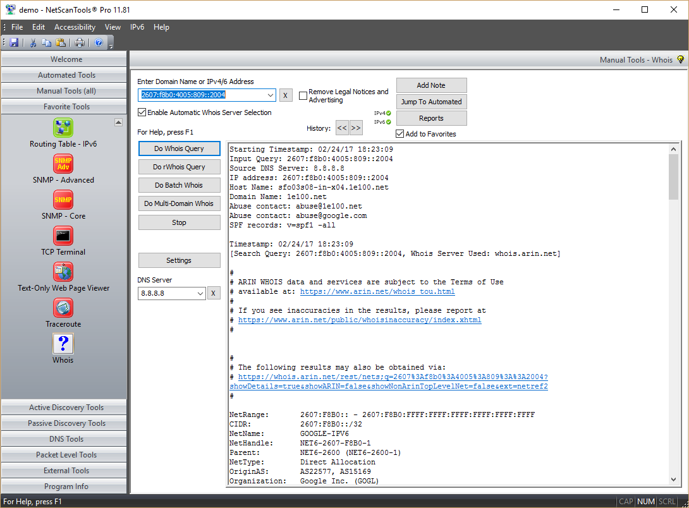
Task: Expand the DNS Tools group
Action: pos(64,439)
